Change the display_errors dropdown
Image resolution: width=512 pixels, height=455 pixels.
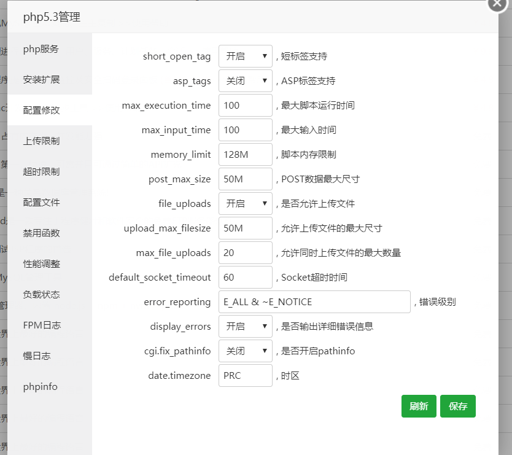click(245, 327)
